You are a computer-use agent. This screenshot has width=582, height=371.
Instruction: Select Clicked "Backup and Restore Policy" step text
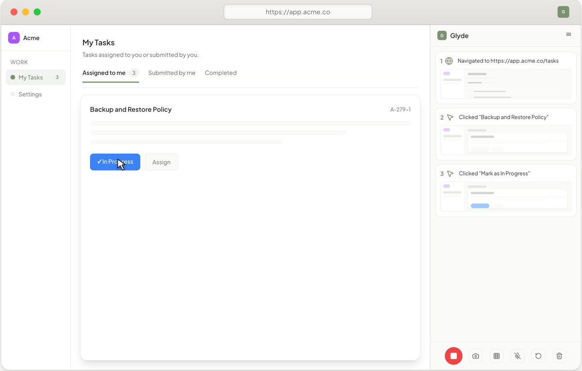coord(503,117)
